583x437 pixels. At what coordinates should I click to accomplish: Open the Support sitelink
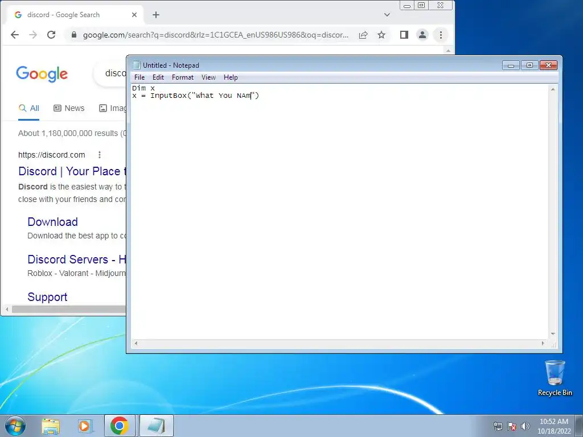(x=47, y=297)
